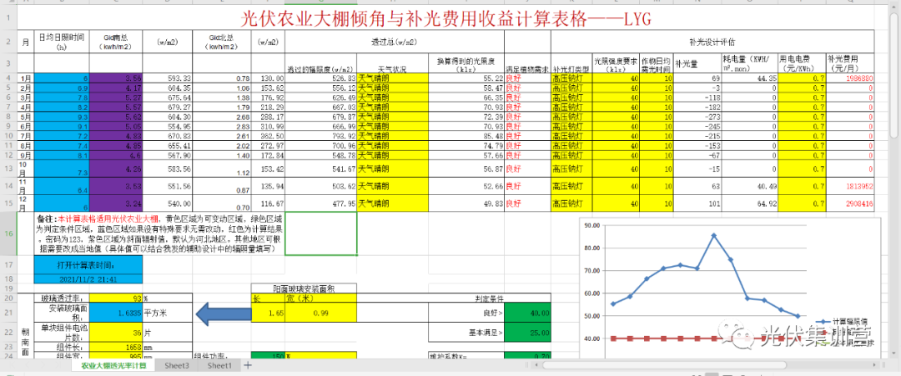The image size is (901, 376).
Task: Select yellow cell 1658 for 组件长
Action: [x=115, y=347]
